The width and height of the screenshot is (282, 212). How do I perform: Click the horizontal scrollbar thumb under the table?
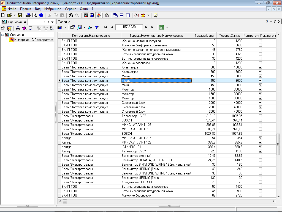(x=65, y=201)
